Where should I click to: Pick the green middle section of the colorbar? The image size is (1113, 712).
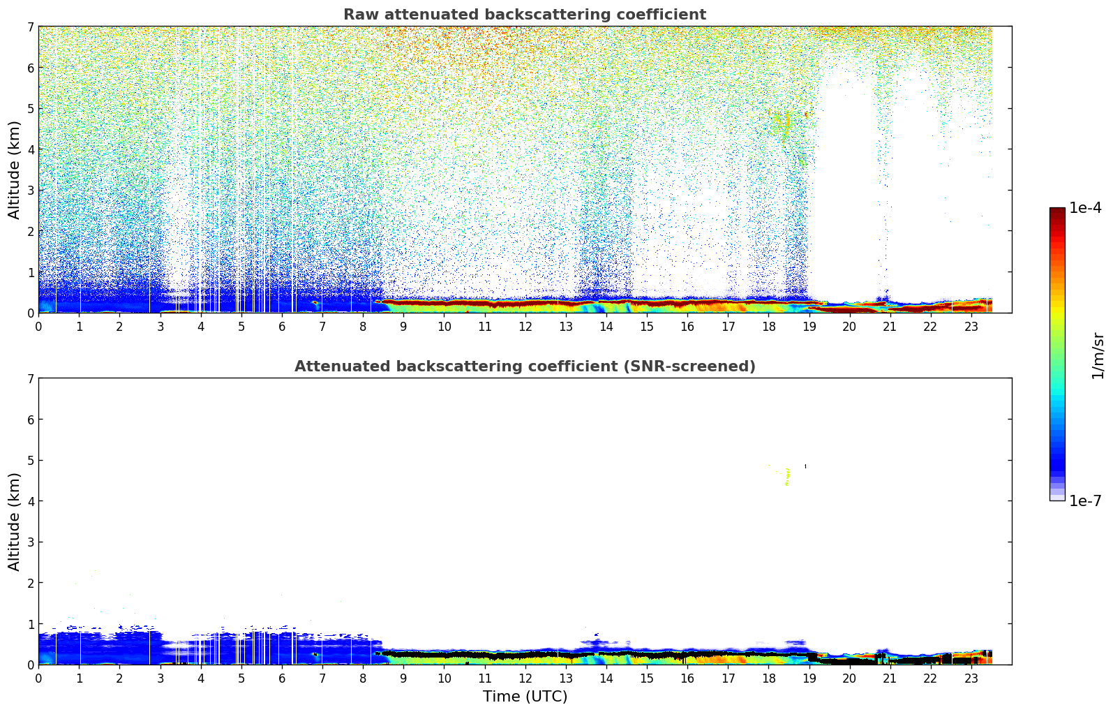pyautogui.click(x=1056, y=349)
